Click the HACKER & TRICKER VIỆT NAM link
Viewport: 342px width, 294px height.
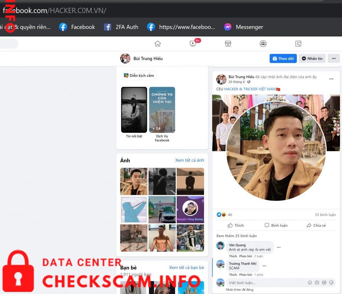(x=250, y=89)
